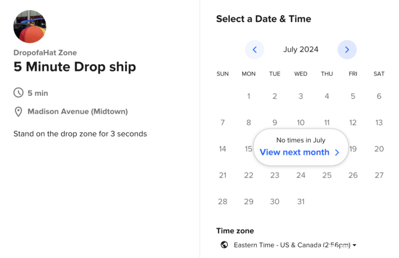This screenshot has height=258, width=399.
Task: Click the time zone dropdown caret
Action: click(x=354, y=245)
